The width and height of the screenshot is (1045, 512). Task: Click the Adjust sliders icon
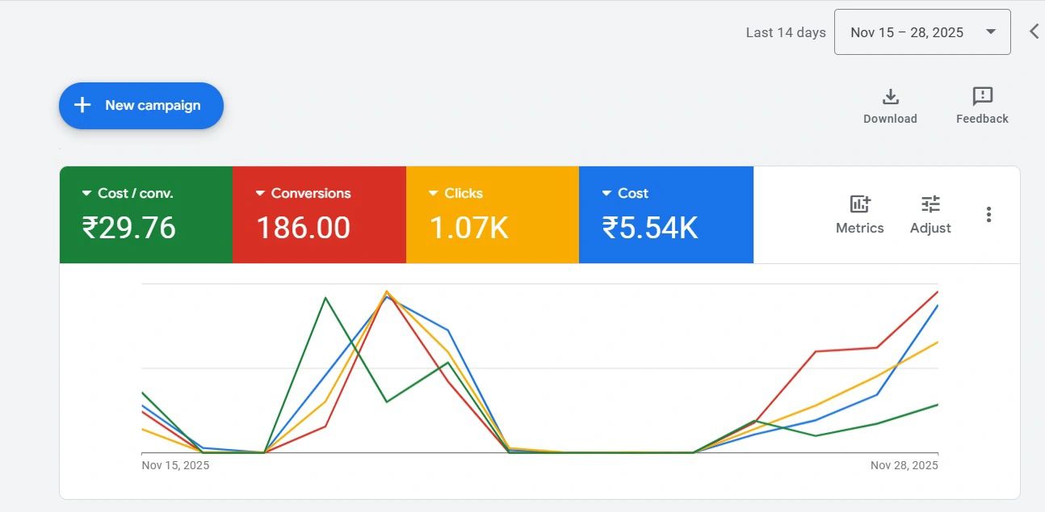pyautogui.click(x=930, y=204)
